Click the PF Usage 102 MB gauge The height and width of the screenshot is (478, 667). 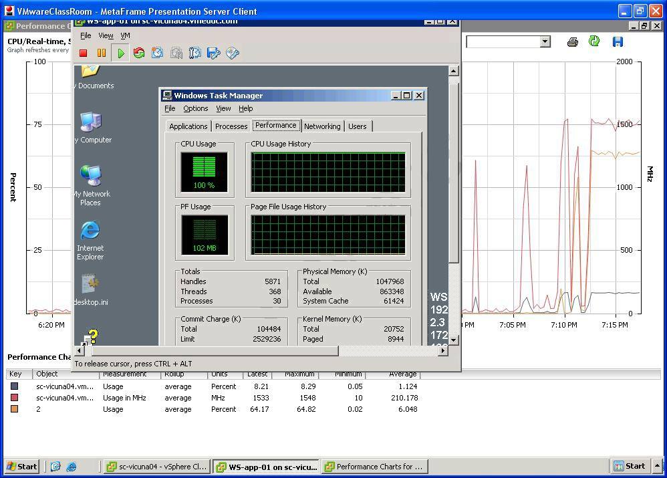205,235
